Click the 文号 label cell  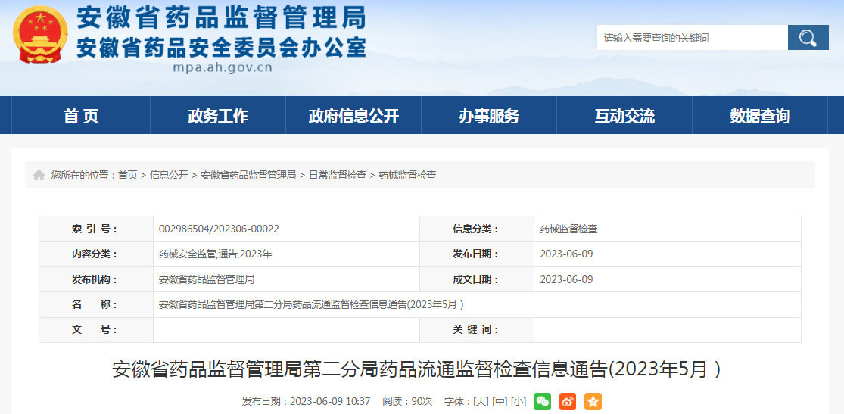[96, 329]
